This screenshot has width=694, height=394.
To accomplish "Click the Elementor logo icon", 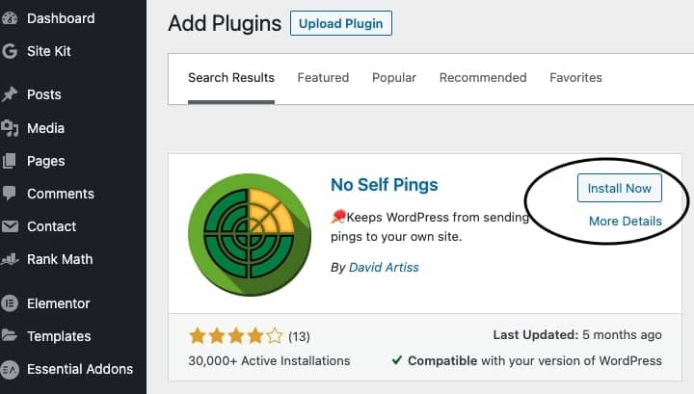I will point(9,303).
